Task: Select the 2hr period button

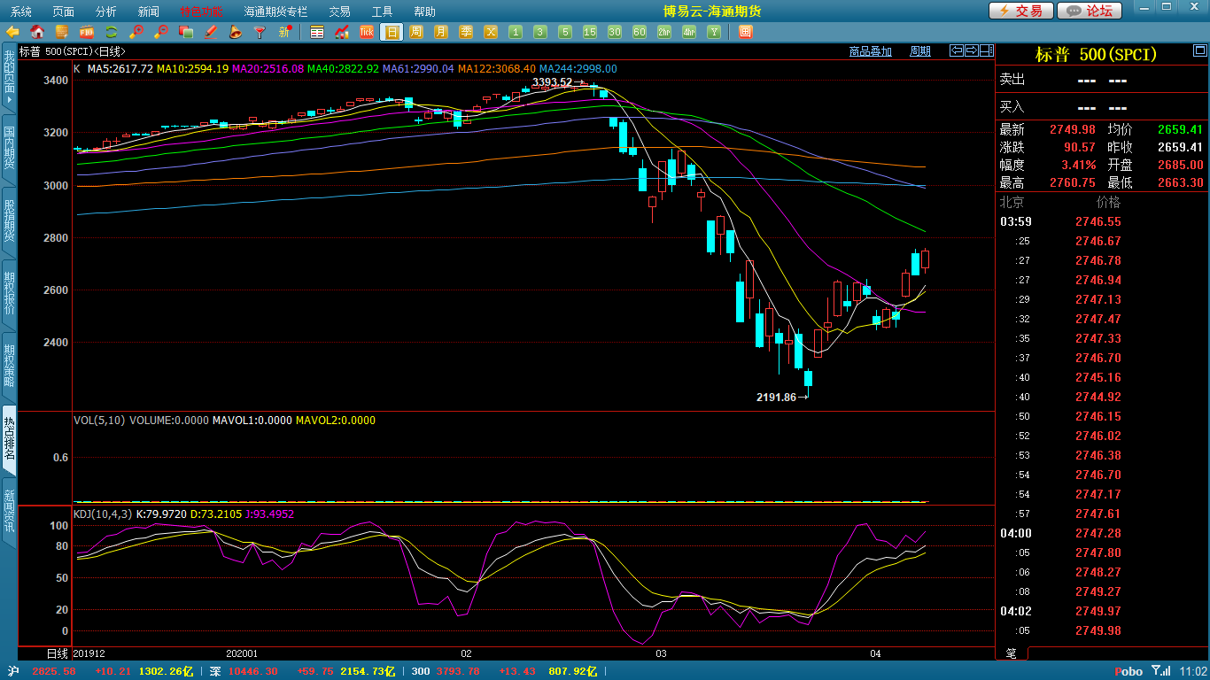Action: [664, 32]
